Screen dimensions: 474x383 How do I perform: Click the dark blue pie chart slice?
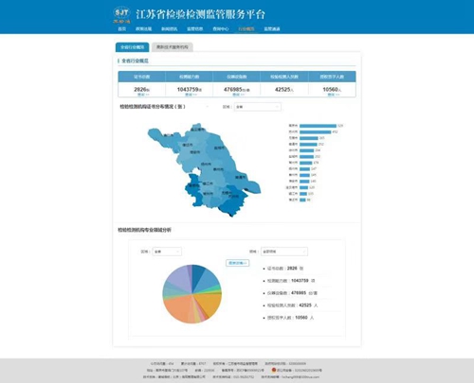pyautogui.click(x=198, y=273)
